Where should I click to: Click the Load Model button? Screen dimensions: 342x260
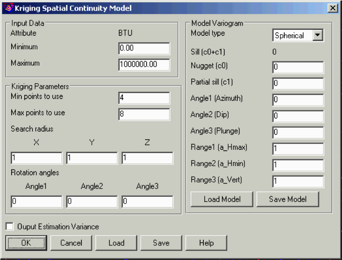click(222, 199)
